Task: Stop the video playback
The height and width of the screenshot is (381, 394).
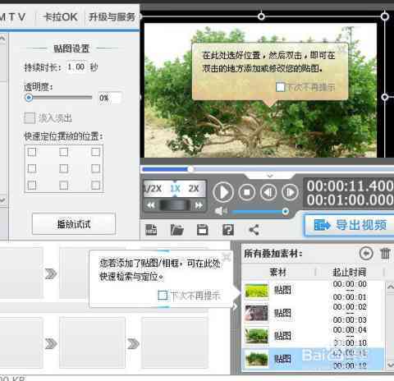Action: [x=247, y=192]
